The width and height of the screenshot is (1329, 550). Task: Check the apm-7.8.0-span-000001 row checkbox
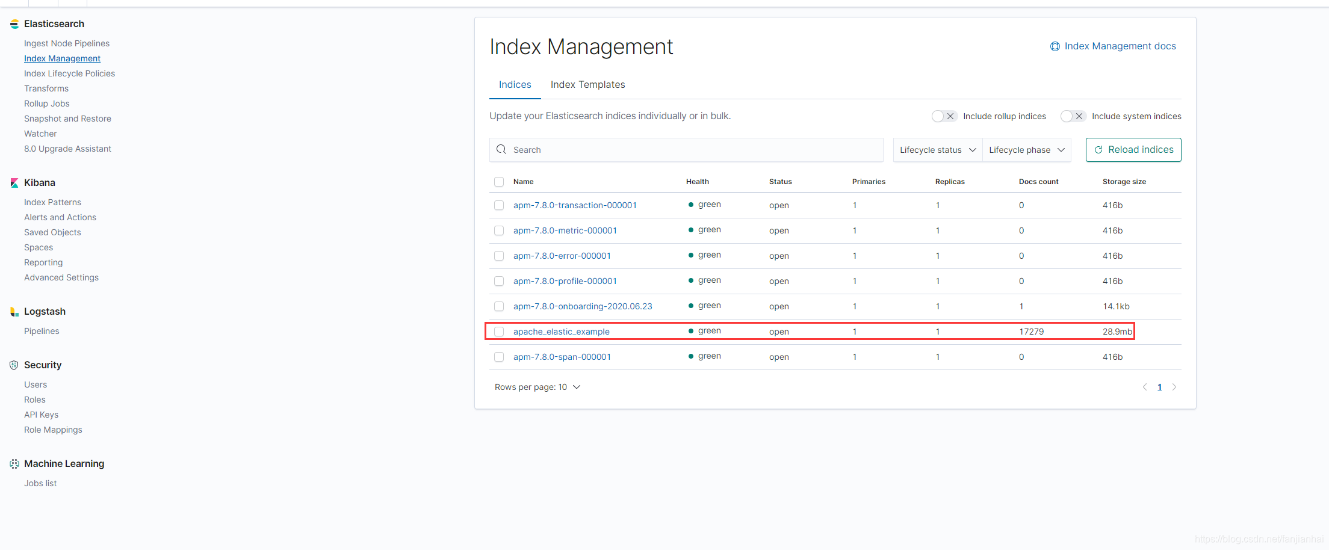499,357
